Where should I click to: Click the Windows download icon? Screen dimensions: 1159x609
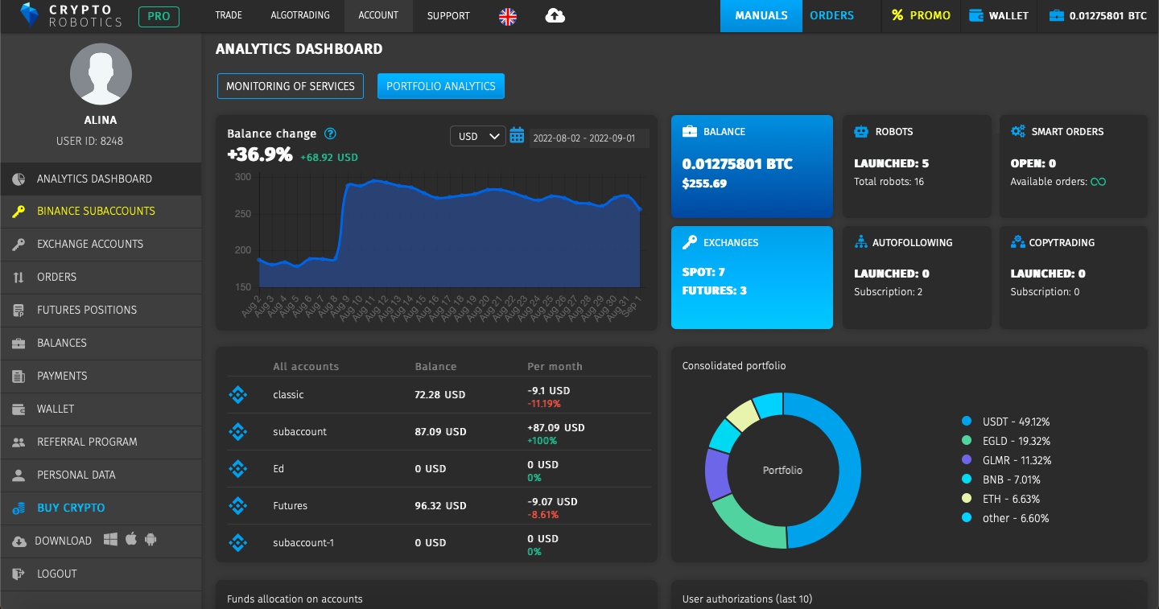point(111,540)
